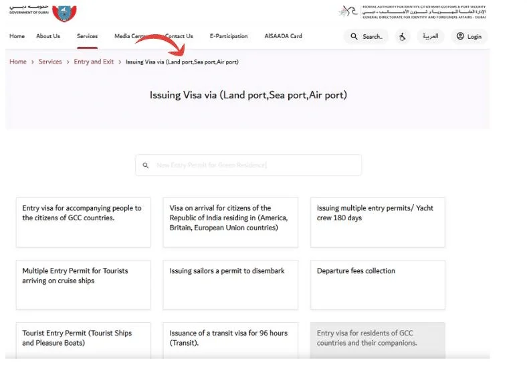The image size is (527, 375).
Task: Click the GDRFA Dubai logo
Action: point(413,12)
